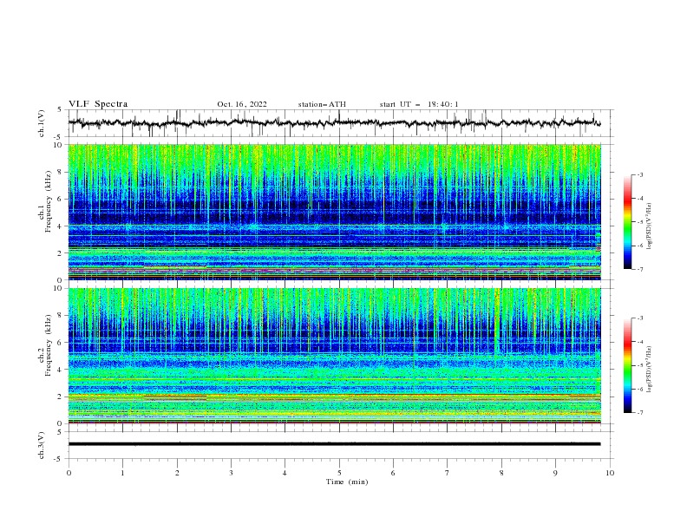Click time axis tick label "5"
The width and height of the screenshot is (687, 531).
pos(339,473)
